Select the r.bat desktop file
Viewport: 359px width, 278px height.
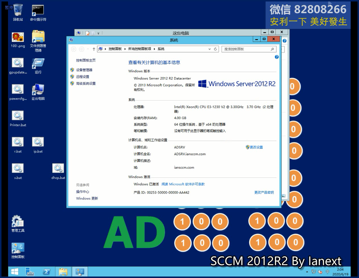coord(18,145)
